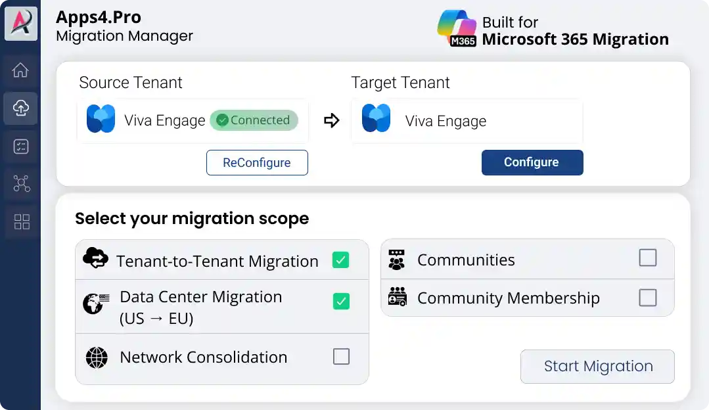Click the Apps4.Pro logo icon
Image resolution: width=709 pixels, height=410 pixels.
(x=21, y=22)
